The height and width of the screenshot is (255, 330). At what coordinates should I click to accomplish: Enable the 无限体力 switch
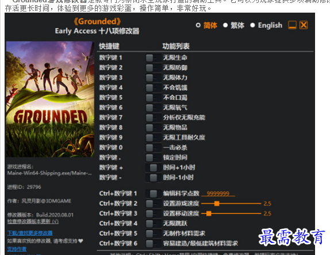point(153,78)
